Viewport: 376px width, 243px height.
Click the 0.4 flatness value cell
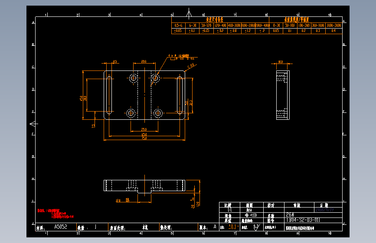tap(334, 31)
